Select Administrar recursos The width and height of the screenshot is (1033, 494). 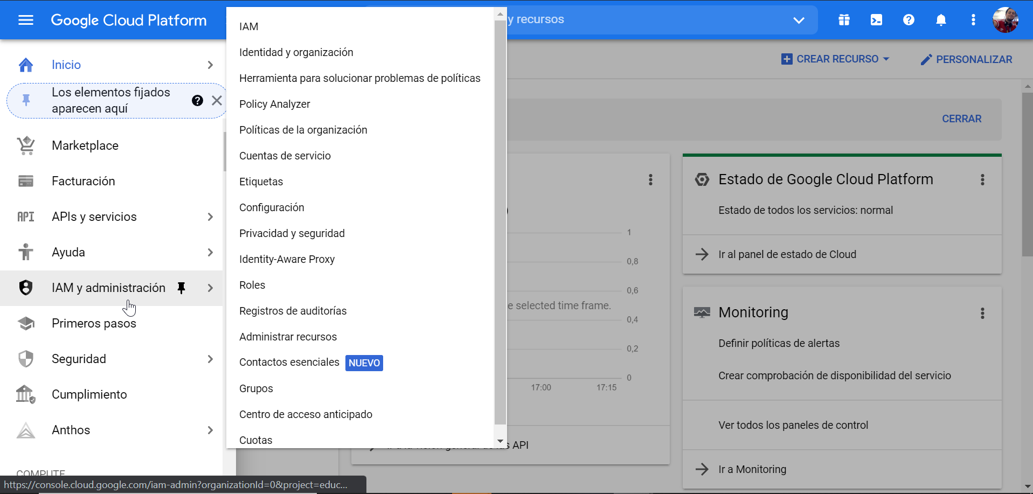360,337
